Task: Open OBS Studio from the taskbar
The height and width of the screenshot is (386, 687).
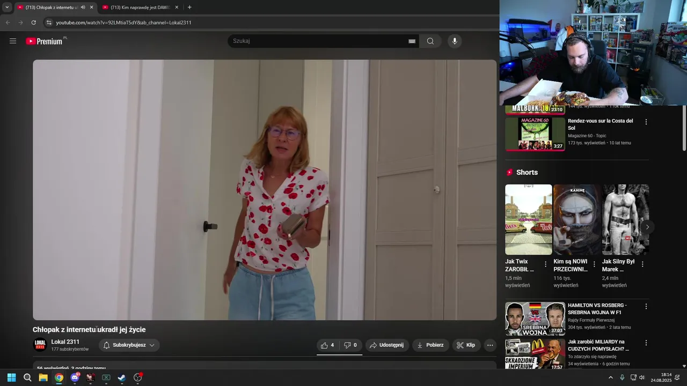Action: (x=137, y=377)
